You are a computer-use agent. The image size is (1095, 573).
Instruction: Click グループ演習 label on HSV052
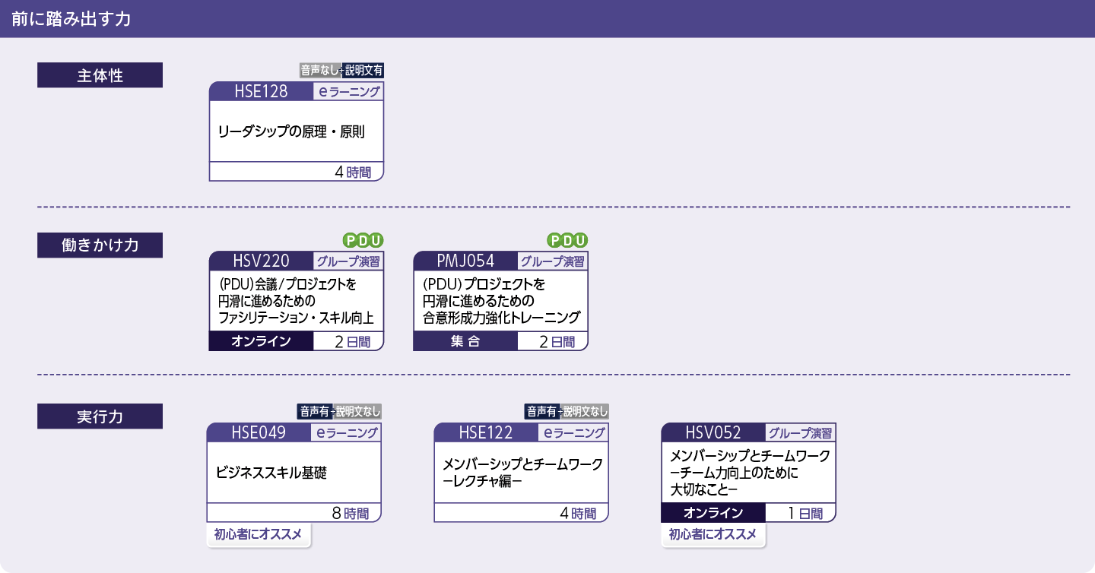coord(800,433)
